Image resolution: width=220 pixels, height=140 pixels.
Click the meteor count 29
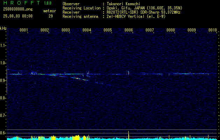(x=51, y=16)
